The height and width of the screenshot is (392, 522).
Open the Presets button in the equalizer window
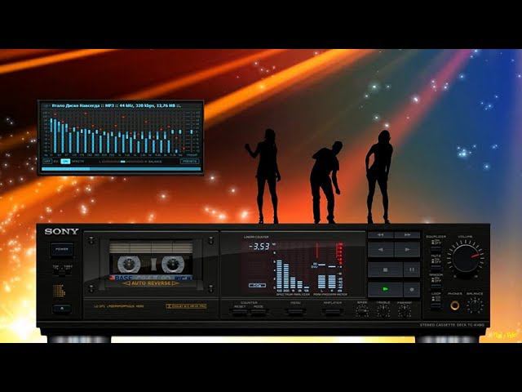[x=189, y=161]
